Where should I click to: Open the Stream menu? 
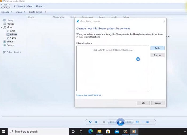pyautogui.click(x=19, y=12)
